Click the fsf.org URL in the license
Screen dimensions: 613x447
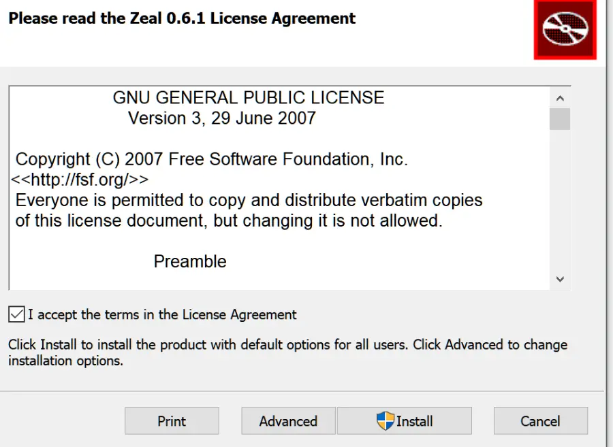80,180
